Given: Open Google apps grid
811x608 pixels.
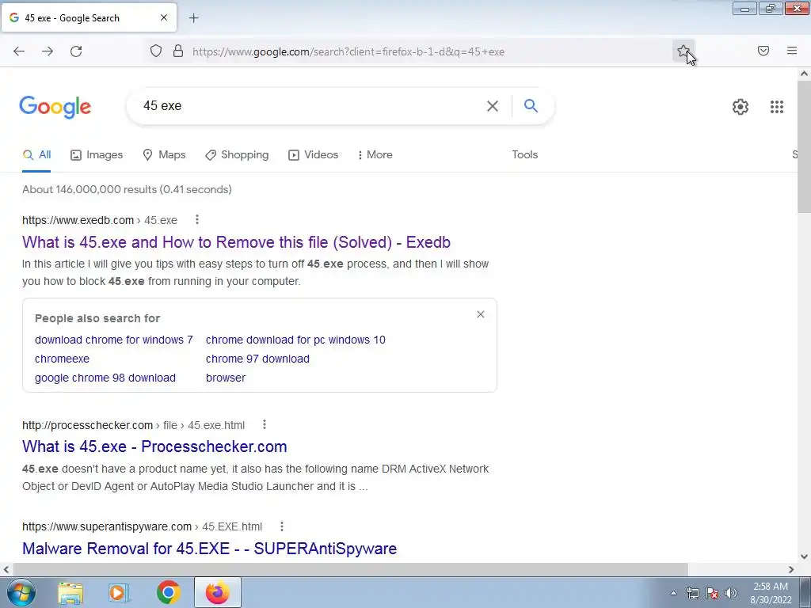Looking at the screenshot, I should [776, 107].
